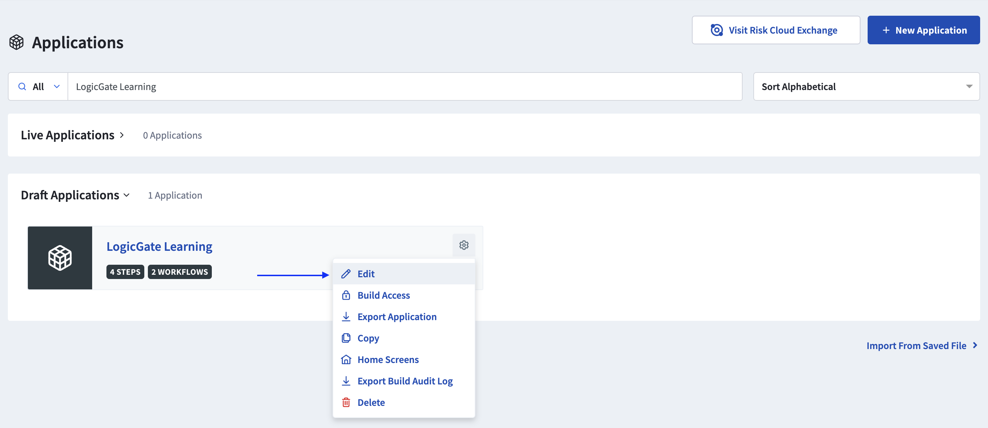The height and width of the screenshot is (428, 988).
Task: Click the 2 WORKFLOWS badge
Action: pos(180,272)
